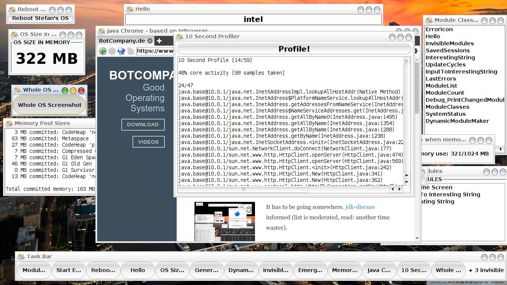The image size is (507, 285).
Task: Select the Hello task bar item
Action: [138, 270]
